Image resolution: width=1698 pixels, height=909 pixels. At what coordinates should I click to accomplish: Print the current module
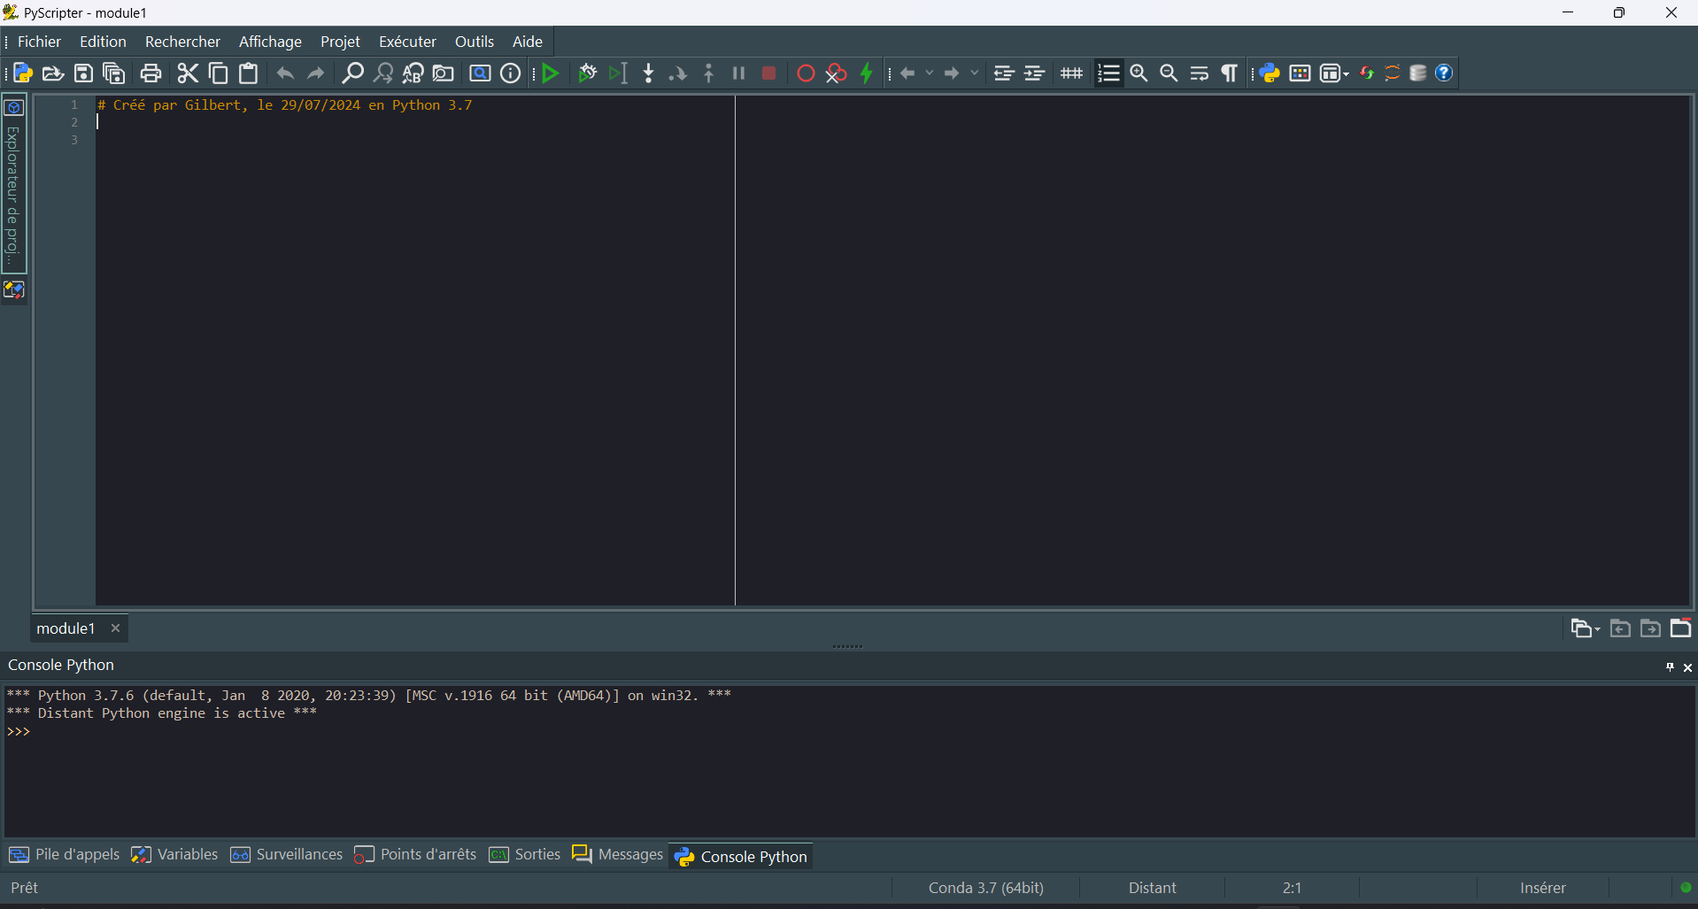coord(151,73)
